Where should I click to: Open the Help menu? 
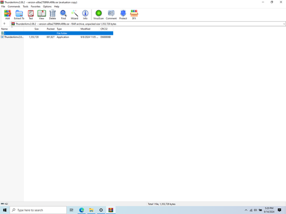click(57, 6)
